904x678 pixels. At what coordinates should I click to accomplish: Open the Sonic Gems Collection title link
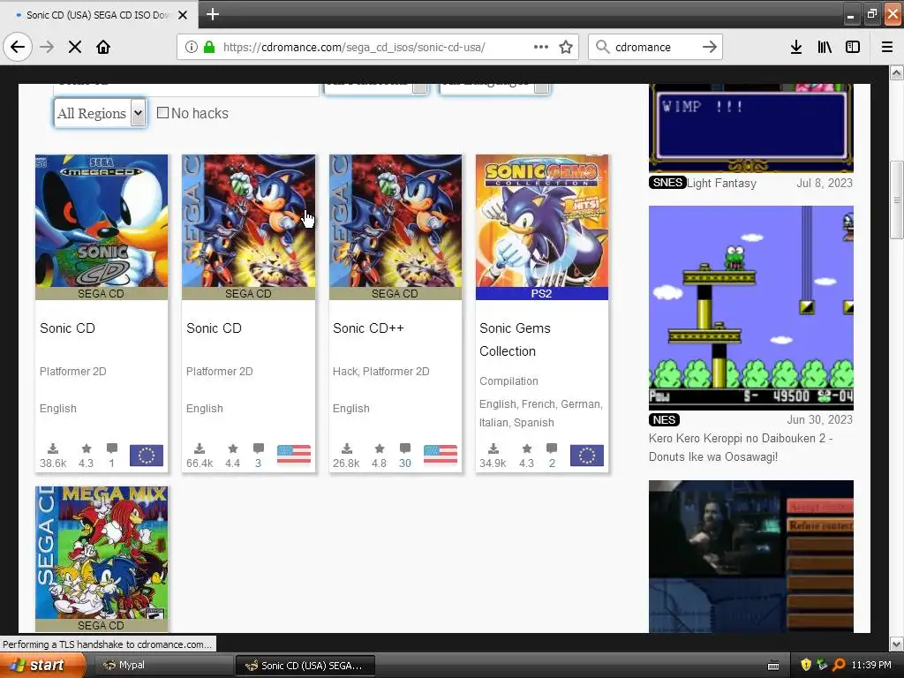click(x=515, y=340)
